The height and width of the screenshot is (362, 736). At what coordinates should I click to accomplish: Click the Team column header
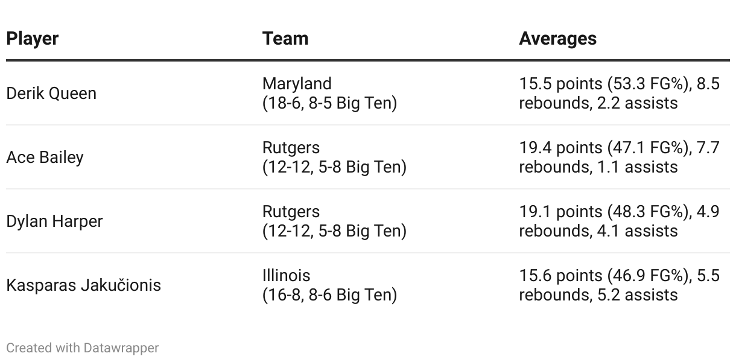click(285, 39)
